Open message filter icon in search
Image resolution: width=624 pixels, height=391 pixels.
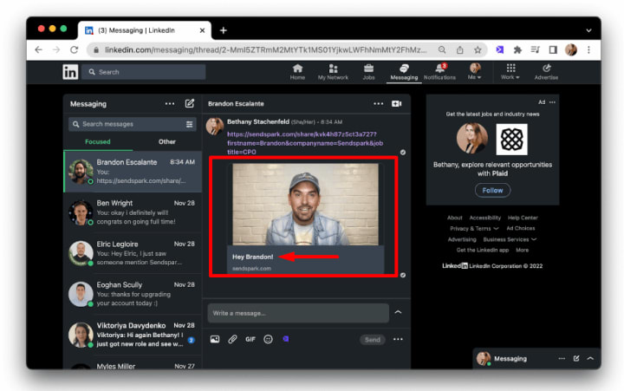pos(190,124)
